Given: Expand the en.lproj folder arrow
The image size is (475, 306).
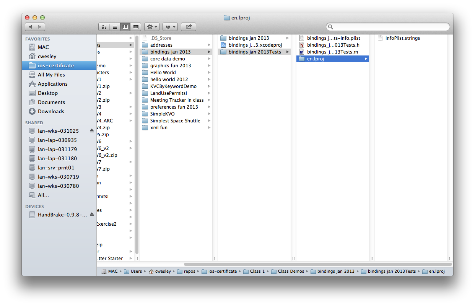Looking at the screenshot, I should coord(366,59).
